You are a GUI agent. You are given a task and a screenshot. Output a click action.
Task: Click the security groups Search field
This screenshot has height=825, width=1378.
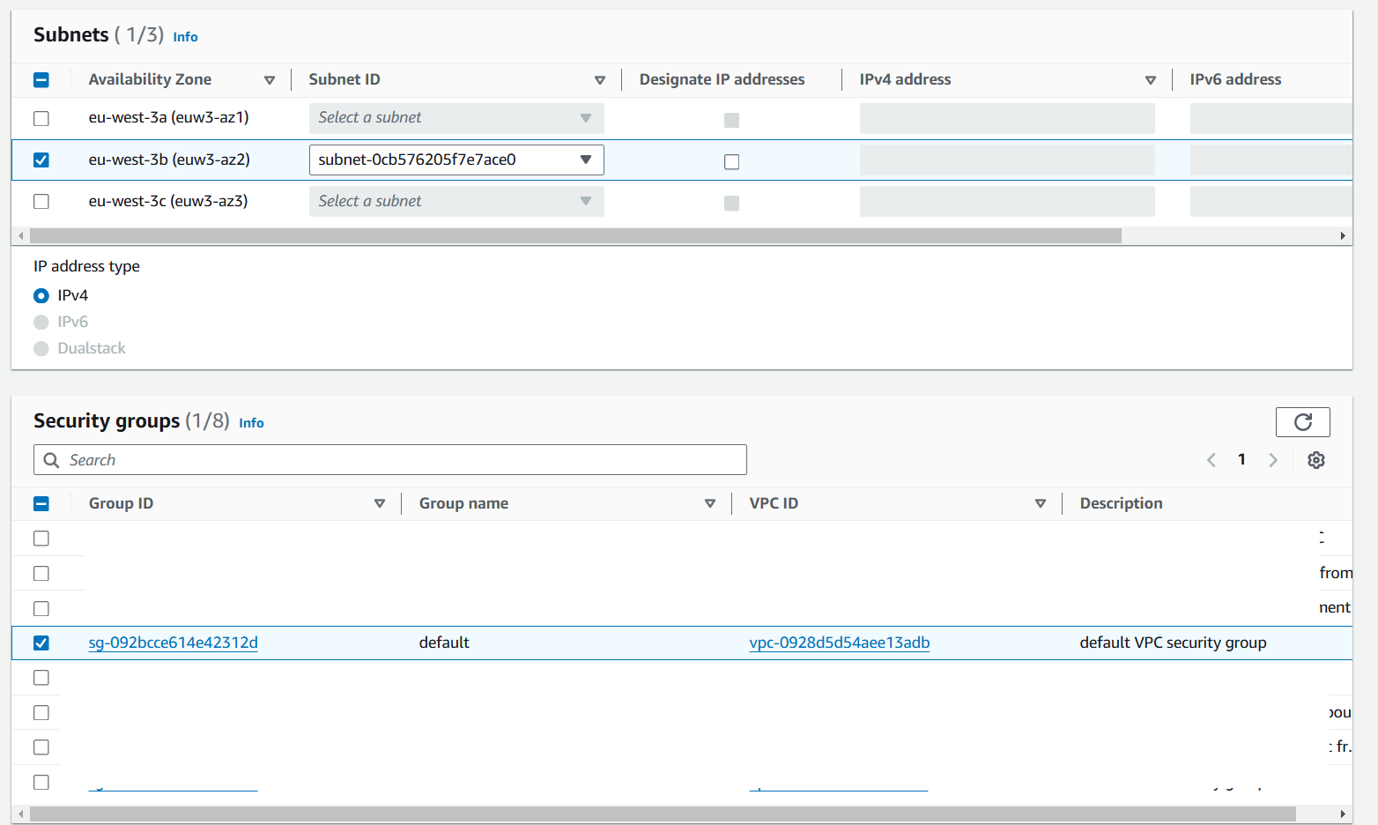tap(390, 459)
